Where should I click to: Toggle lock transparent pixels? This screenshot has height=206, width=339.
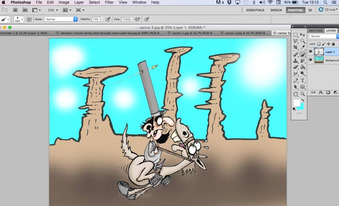pos(319,44)
